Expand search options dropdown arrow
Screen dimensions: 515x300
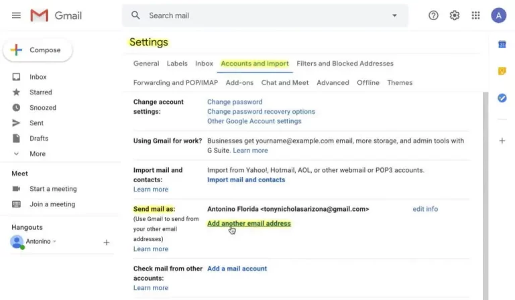(x=394, y=15)
